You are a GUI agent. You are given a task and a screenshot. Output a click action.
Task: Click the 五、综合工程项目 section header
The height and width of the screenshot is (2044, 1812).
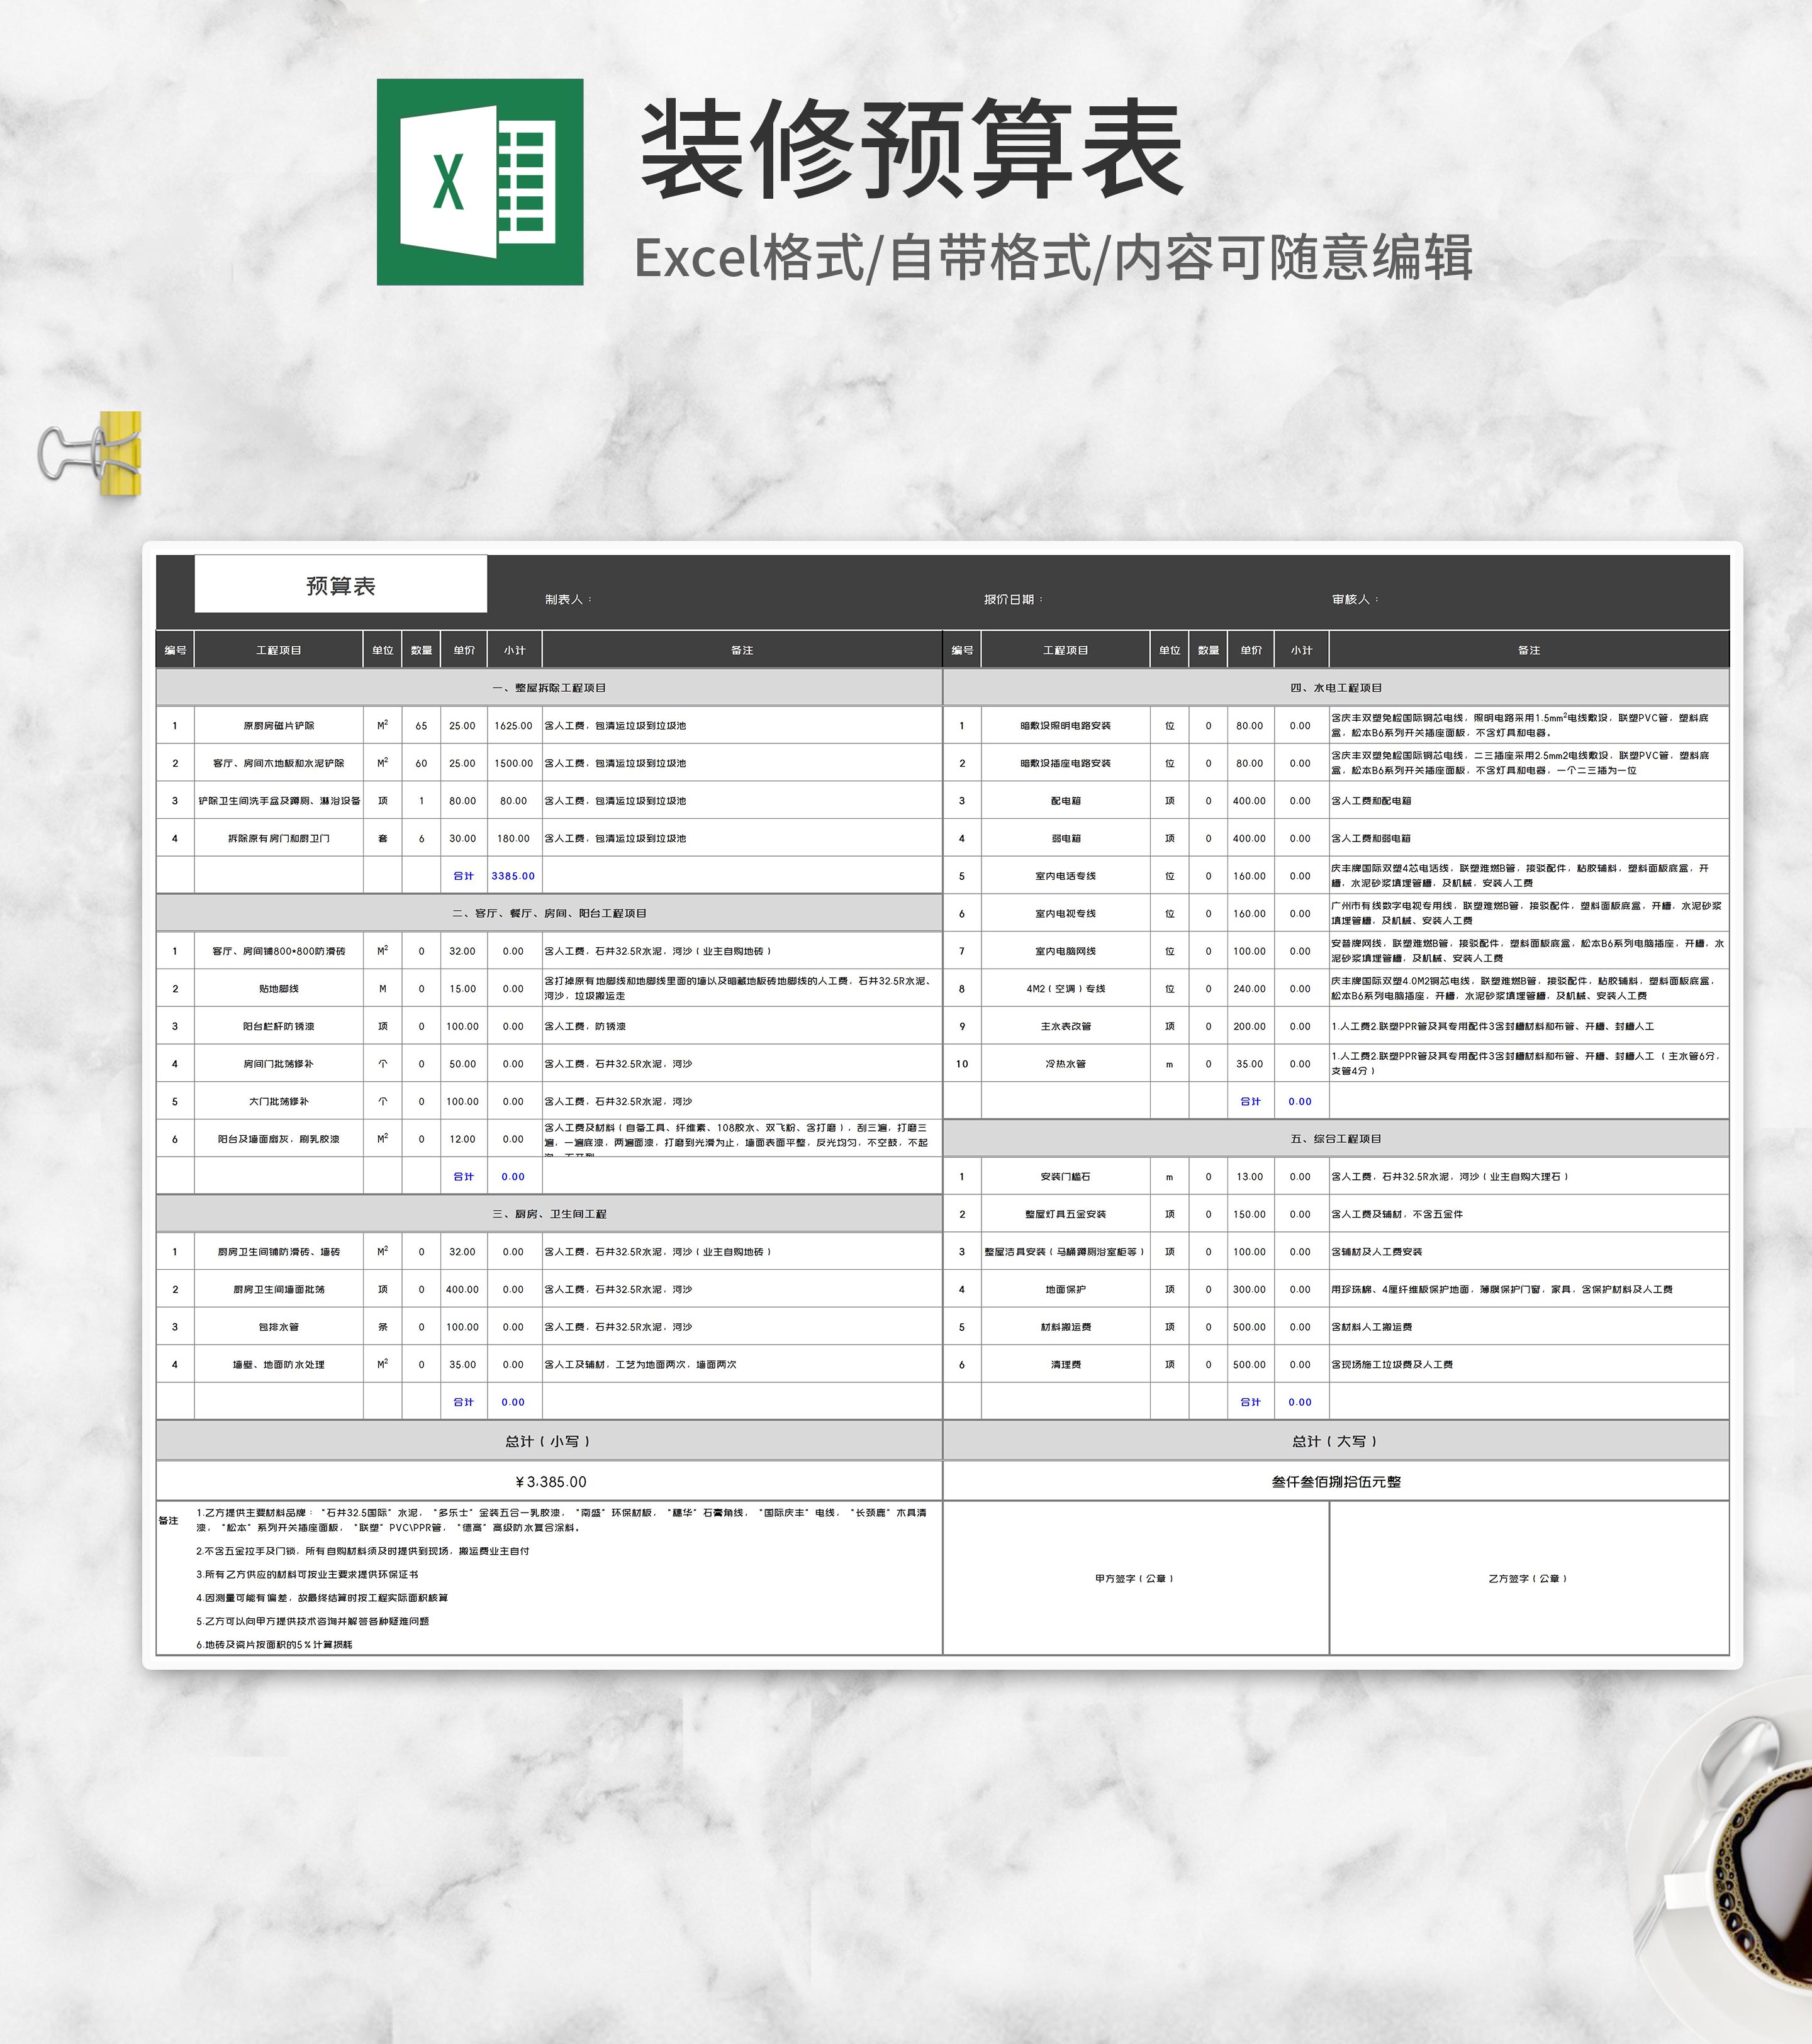click(1334, 1139)
